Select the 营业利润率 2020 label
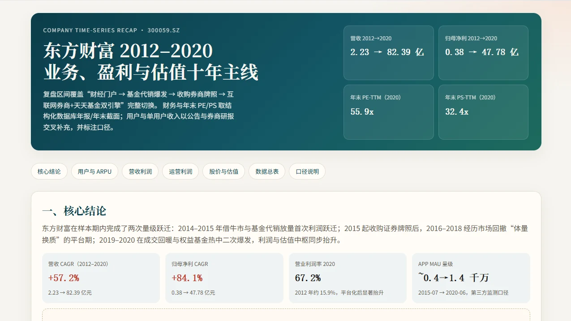Screen dimensions: 571x321 pos(315,264)
